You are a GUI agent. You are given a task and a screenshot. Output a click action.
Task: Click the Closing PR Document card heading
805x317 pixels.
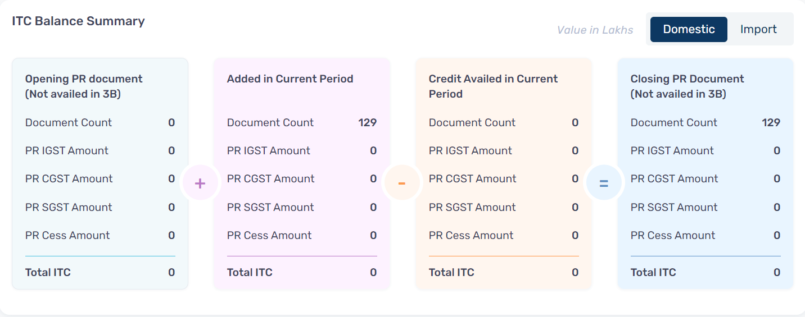(687, 86)
